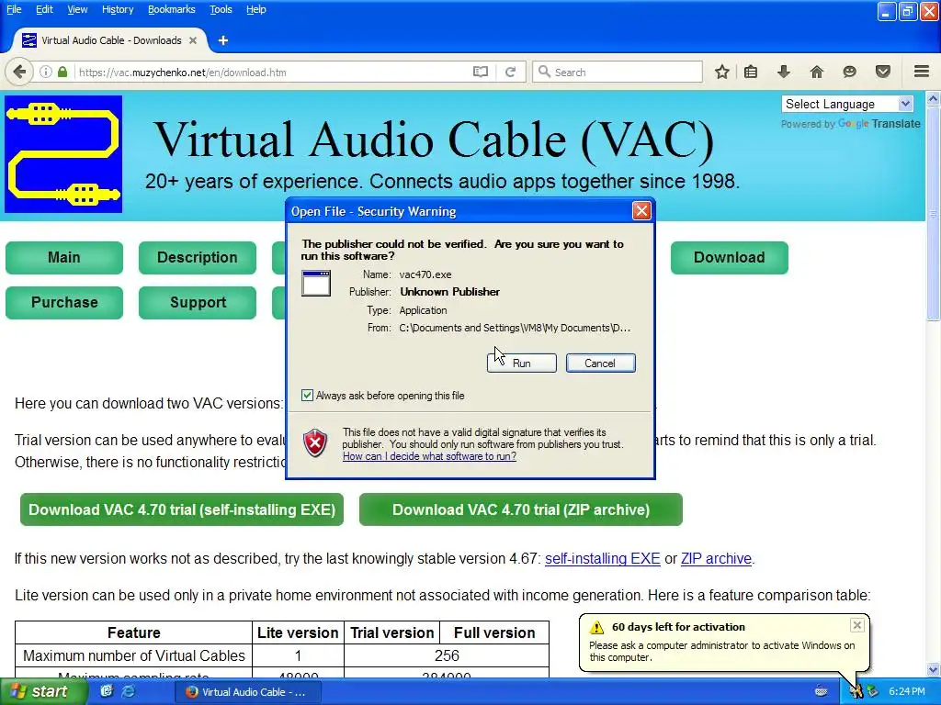Open version 4.67 ZIP archive link
This screenshot has width=941, height=705.
coord(716,559)
